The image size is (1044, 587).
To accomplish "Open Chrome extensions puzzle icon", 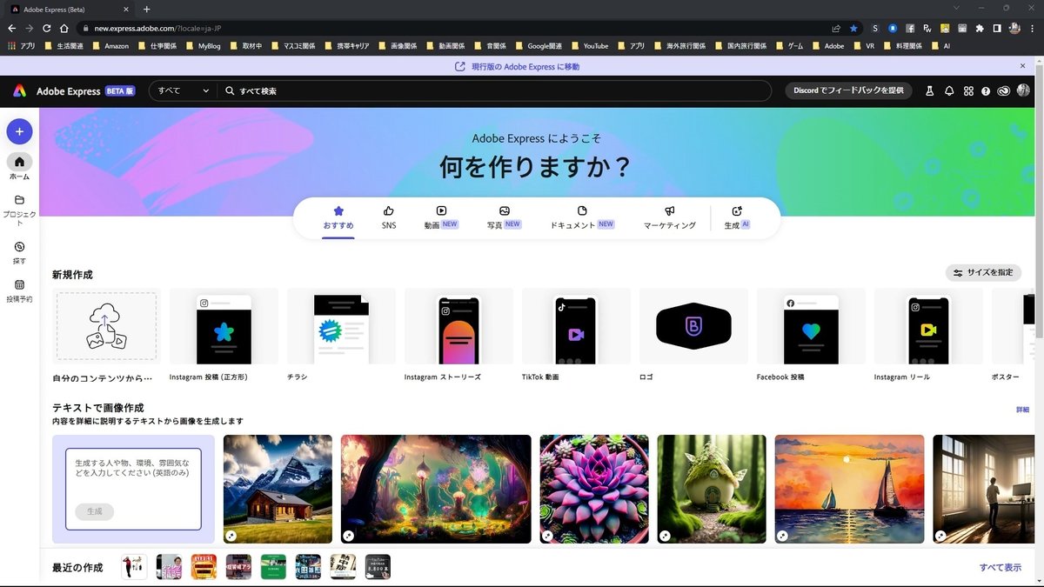I will [980, 28].
